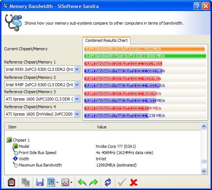This screenshot has height=190, width=212.
Task: Select the 'Maximum Bus Bandwidth' row label
Action: [x=40, y=165]
